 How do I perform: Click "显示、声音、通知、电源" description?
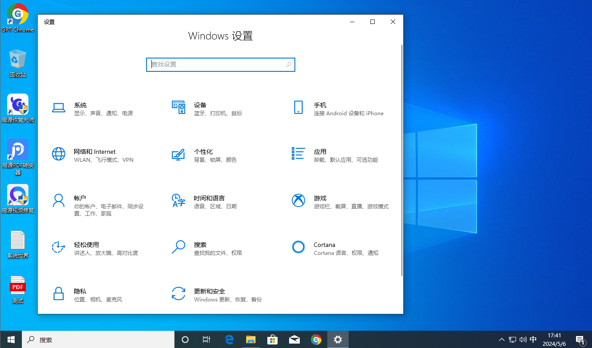pos(103,113)
